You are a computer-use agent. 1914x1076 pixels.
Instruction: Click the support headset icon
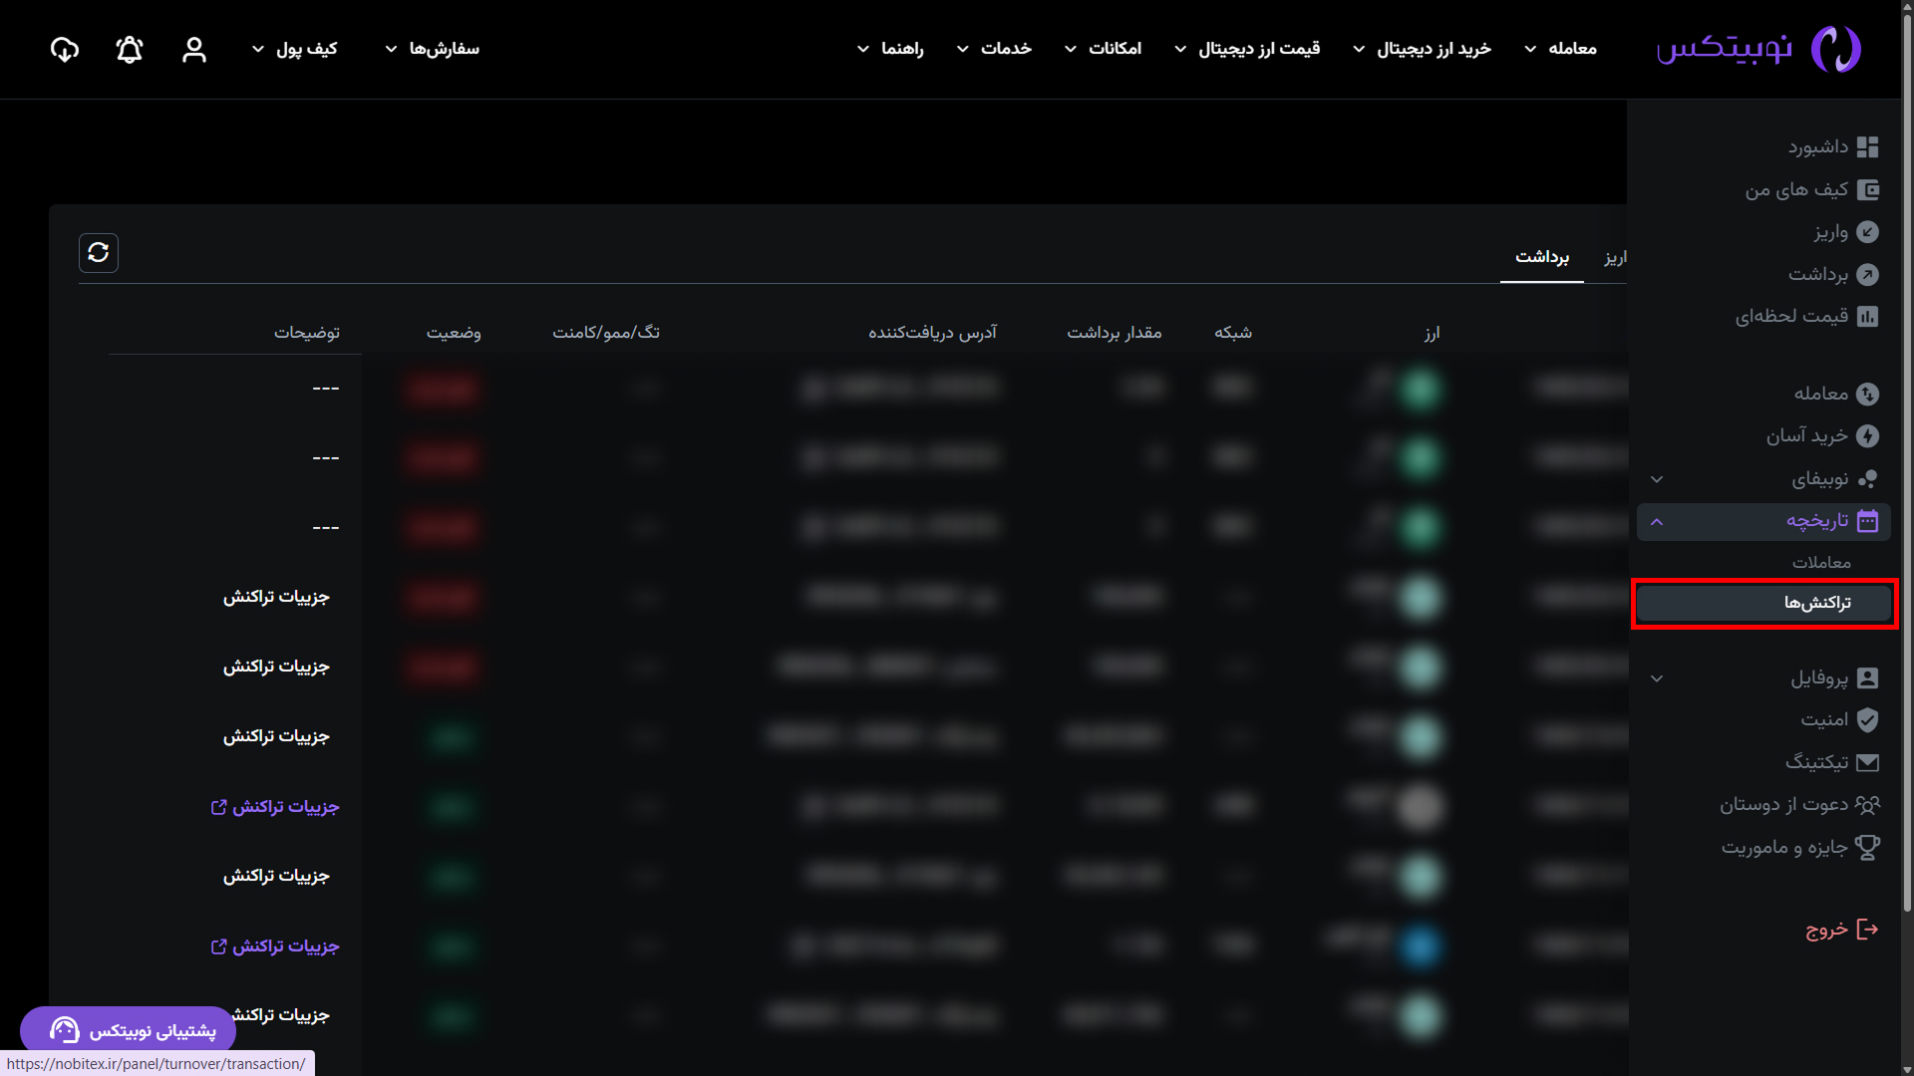(65, 1030)
